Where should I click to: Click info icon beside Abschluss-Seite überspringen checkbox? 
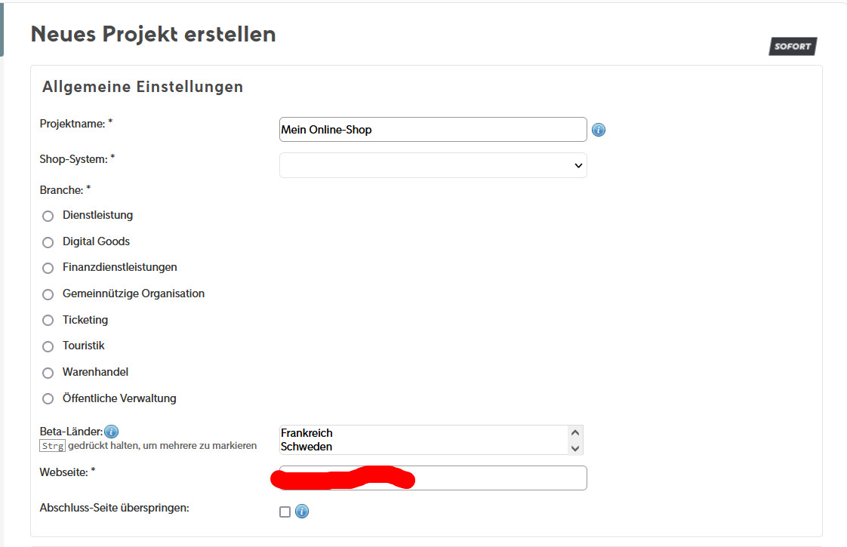(302, 512)
